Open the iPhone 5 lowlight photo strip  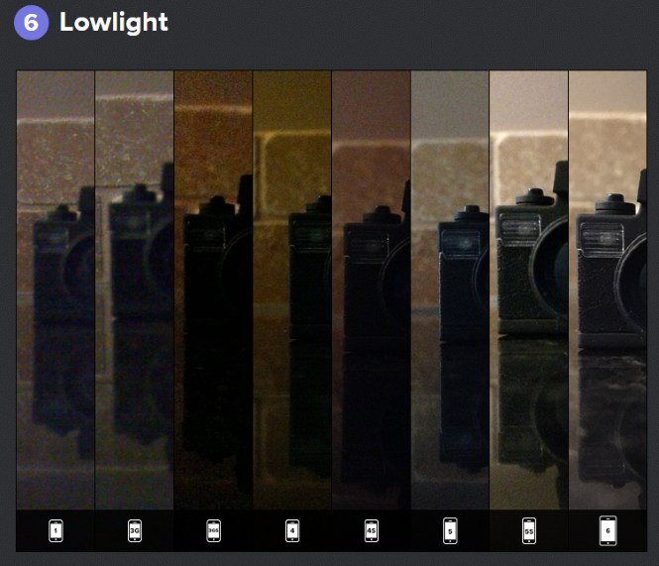coord(450,289)
